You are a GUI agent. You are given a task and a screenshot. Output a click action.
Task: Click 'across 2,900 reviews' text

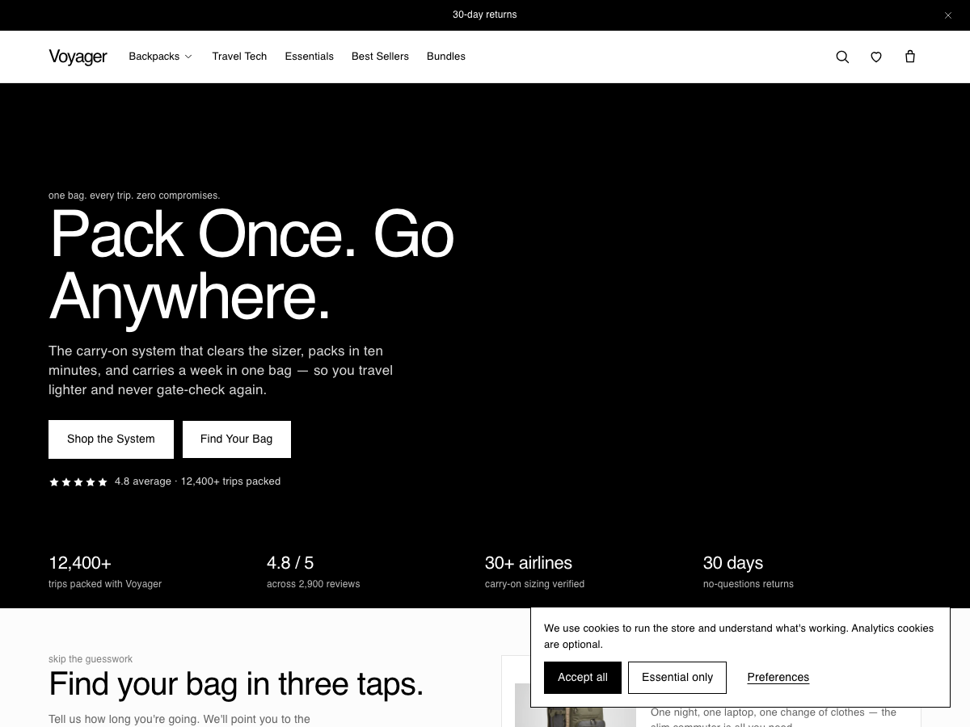(x=314, y=584)
